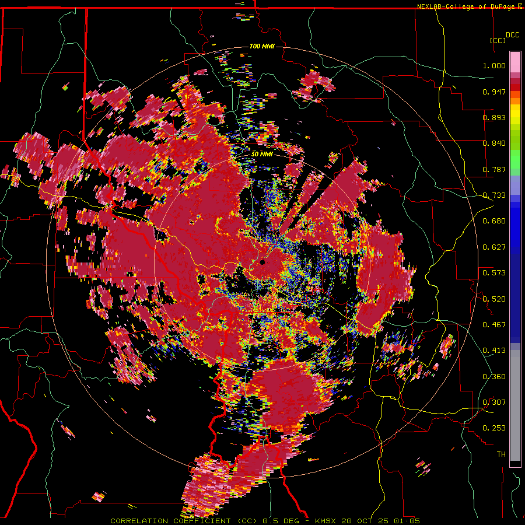Click the 0.307 legend value
The image size is (525, 525).
coord(494,402)
